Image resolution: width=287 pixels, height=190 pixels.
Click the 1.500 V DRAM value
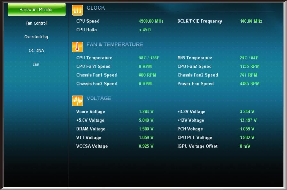146,129
